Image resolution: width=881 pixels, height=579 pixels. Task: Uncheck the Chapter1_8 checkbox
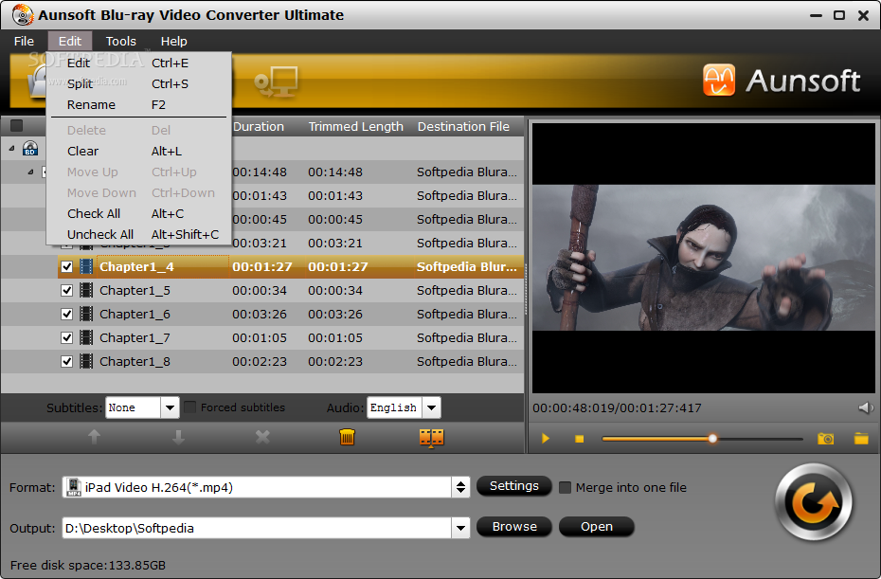pyautogui.click(x=67, y=361)
